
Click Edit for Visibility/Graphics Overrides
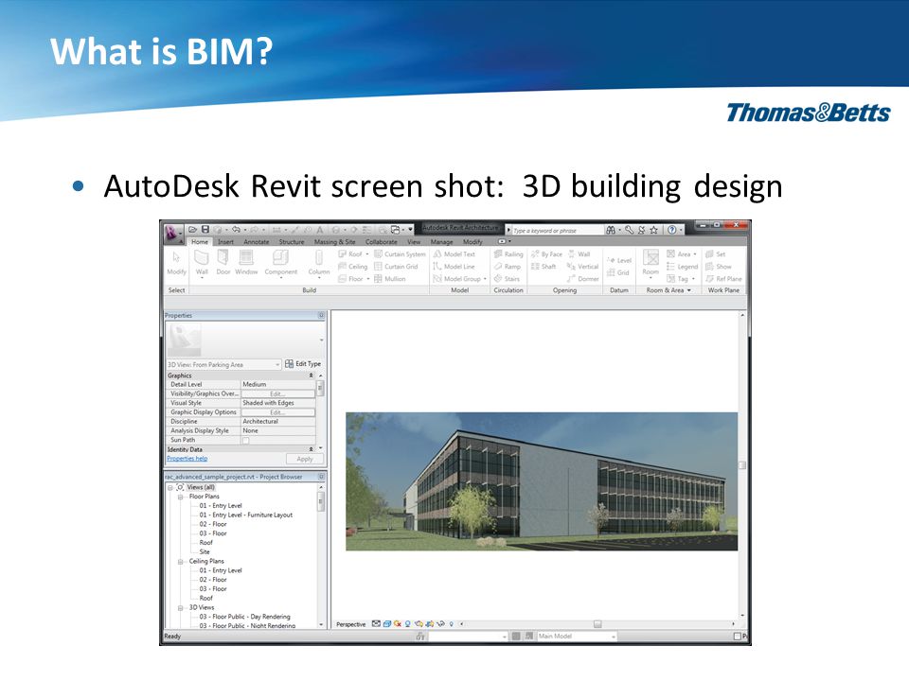pyautogui.click(x=277, y=393)
